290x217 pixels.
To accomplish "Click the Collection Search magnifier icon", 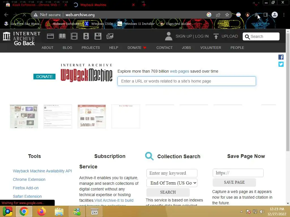I will (149, 156).
